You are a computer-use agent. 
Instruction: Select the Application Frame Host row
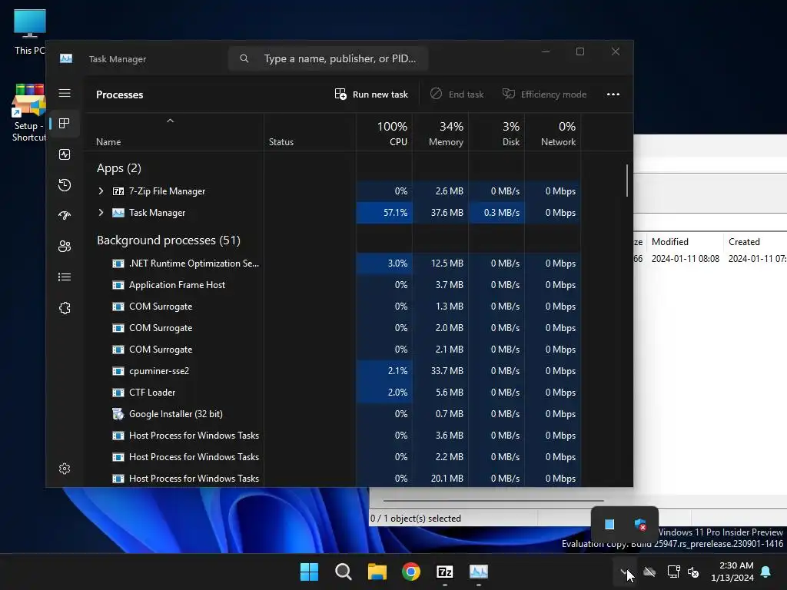(x=334, y=285)
